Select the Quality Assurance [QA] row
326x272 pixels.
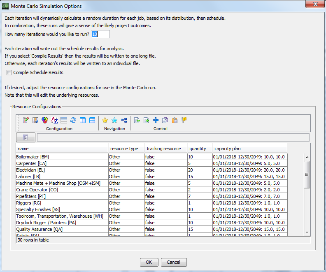152,229
